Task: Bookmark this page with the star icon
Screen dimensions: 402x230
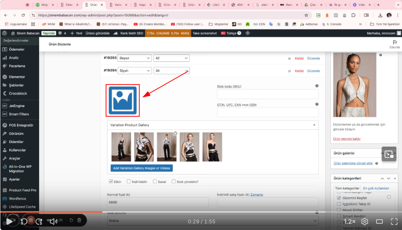Action: [x=306, y=16]
